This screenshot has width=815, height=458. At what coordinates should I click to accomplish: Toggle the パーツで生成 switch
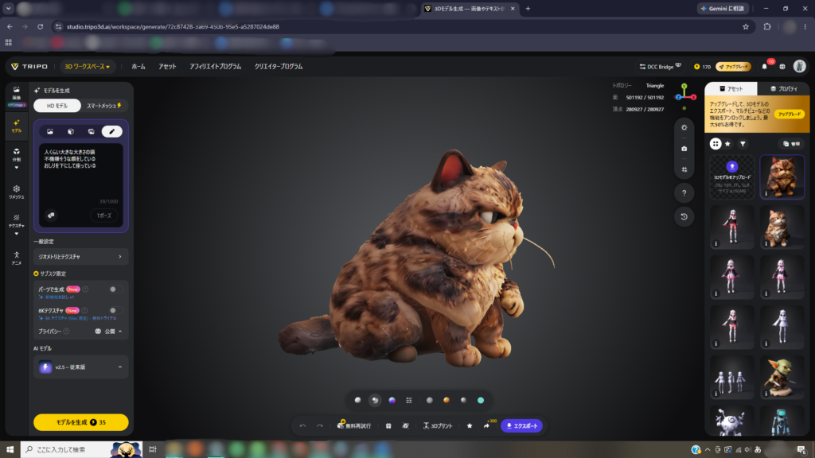pyautogui.click(x=116, y=289)
